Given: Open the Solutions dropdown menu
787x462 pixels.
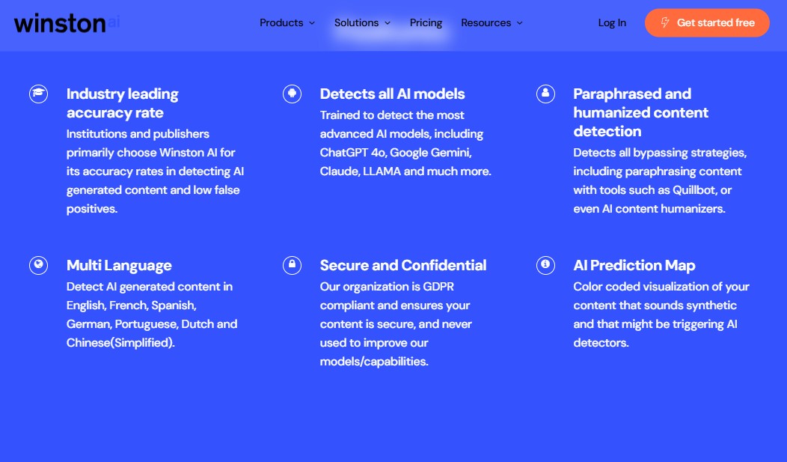Looking at the screenshot, I should coord(362,23).
